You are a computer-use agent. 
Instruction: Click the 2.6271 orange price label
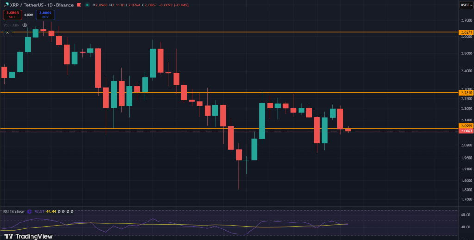point(466,32)
